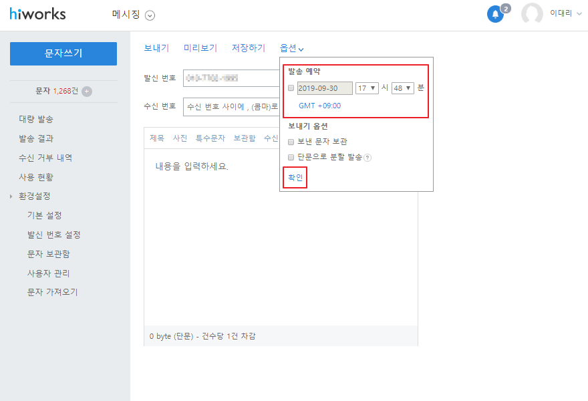
Task: Click the 문자쓰기 compose button
Action: [63, 53]
